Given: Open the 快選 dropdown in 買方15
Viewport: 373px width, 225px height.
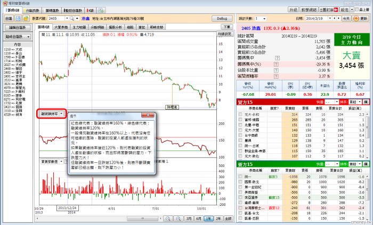Looking at the screenshot, I should pyautogui.click(x=337, y=102).
